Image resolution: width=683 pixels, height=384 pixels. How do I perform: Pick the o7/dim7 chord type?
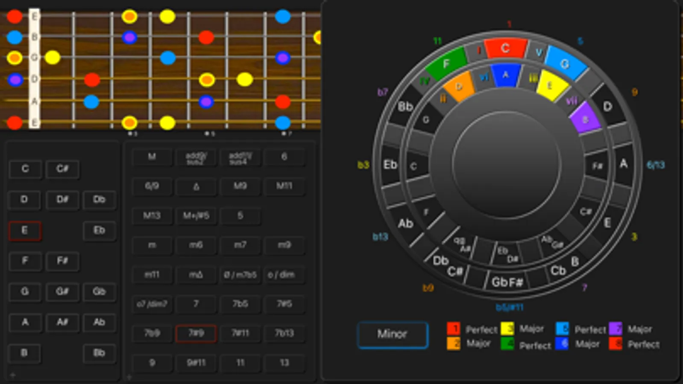[x=152, y=304]
